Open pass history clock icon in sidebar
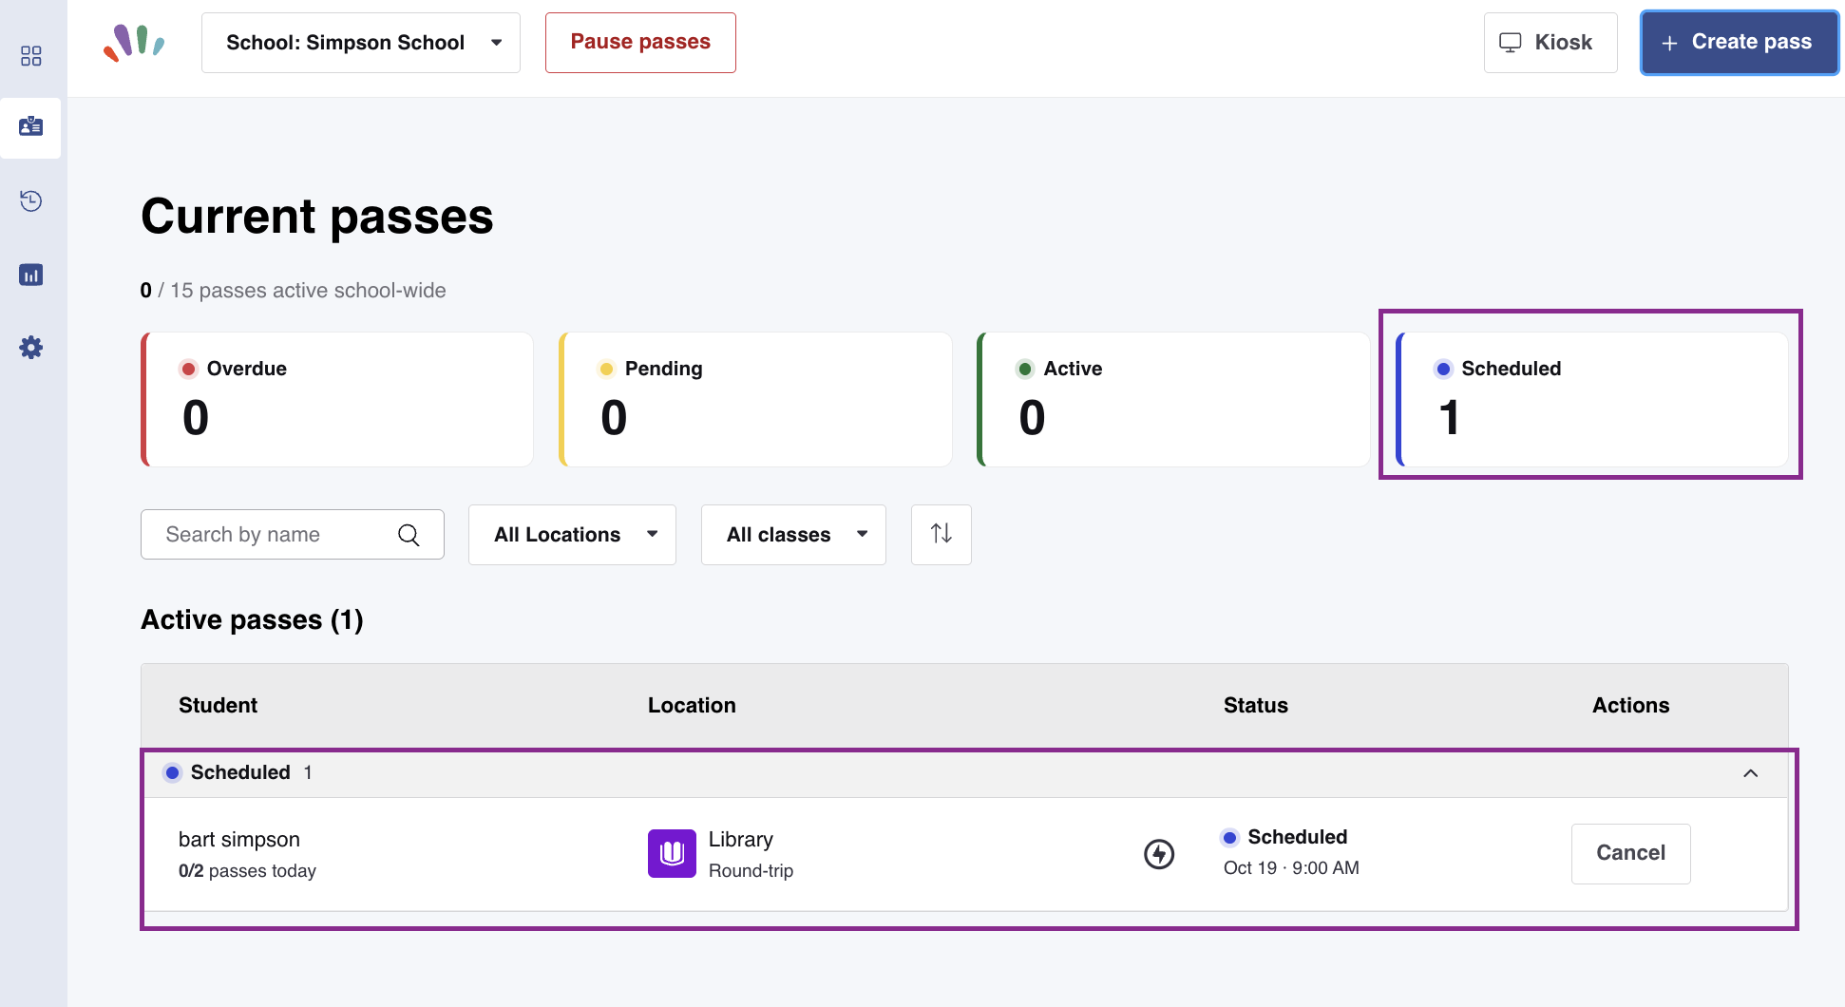This screenshot has width=1845, height=1007. click(31, 200)
